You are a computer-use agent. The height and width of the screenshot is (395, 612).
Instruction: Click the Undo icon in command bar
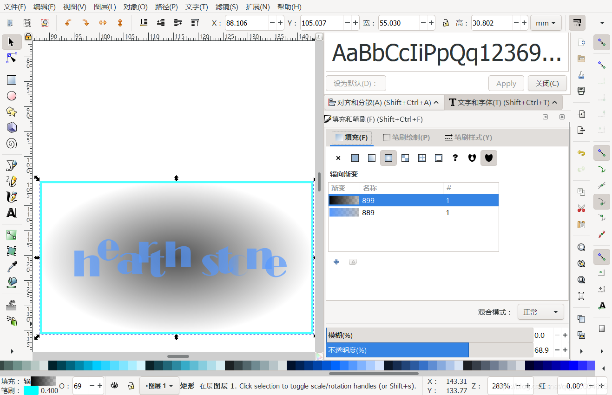(x=581, y=153)
